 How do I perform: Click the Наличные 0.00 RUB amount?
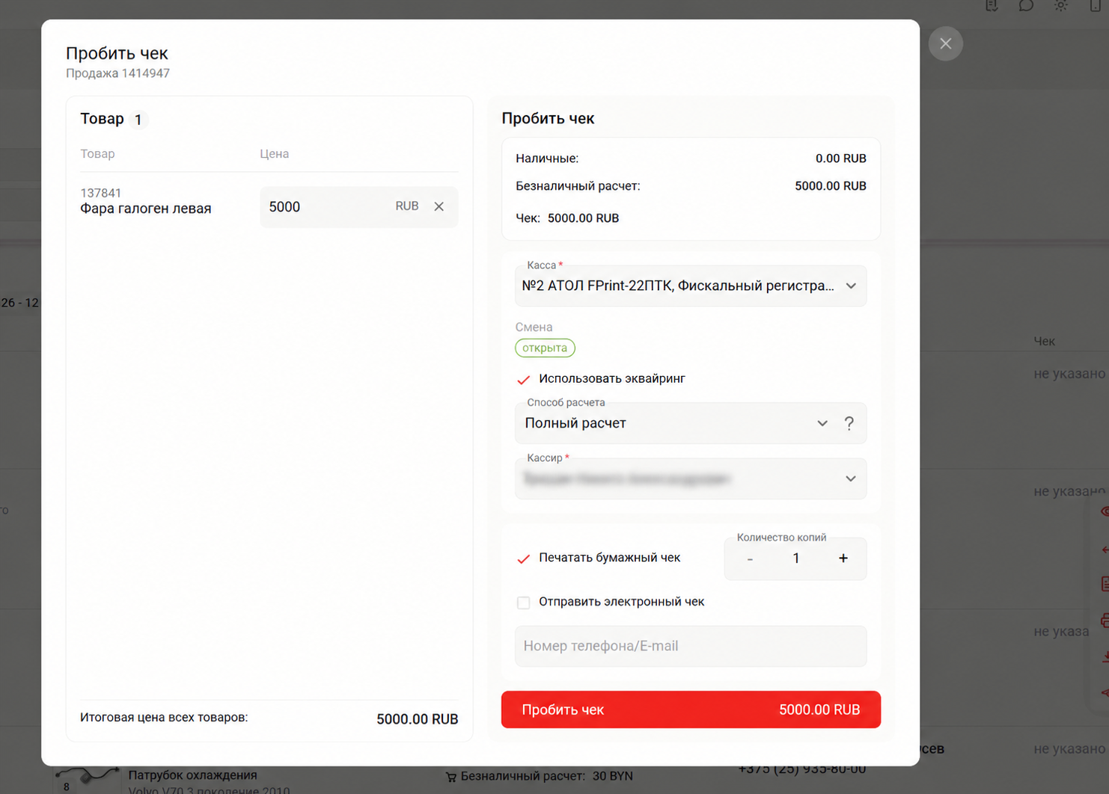coord(841,159)
